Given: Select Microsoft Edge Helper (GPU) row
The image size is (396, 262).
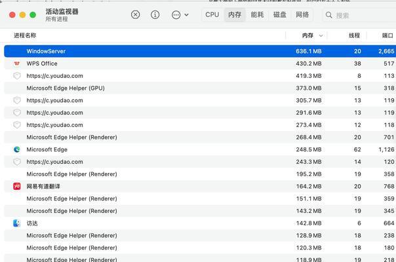Looking at the screenshot, I should click(x=200, y=88).
